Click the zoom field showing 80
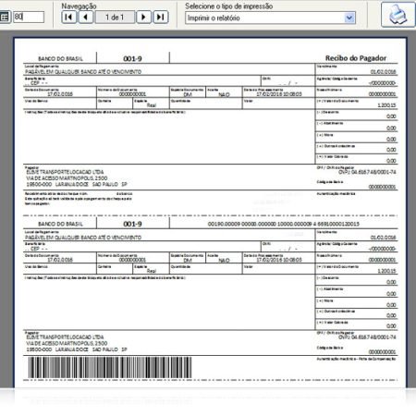Image resolution: width=416 pixels, height=416 pixels. [29, 17]
